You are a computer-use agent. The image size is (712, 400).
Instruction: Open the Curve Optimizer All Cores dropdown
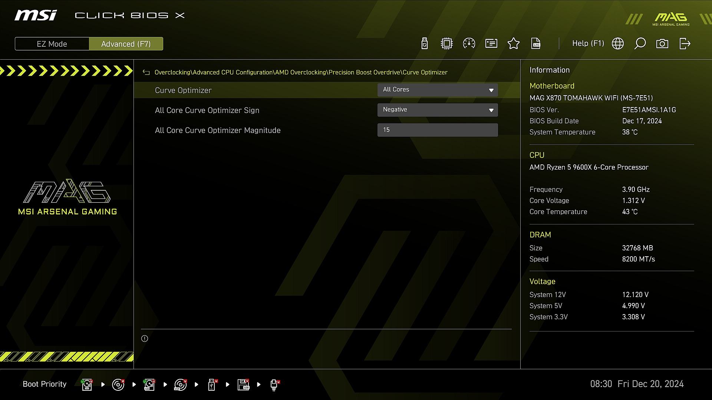tap(438, 90)
